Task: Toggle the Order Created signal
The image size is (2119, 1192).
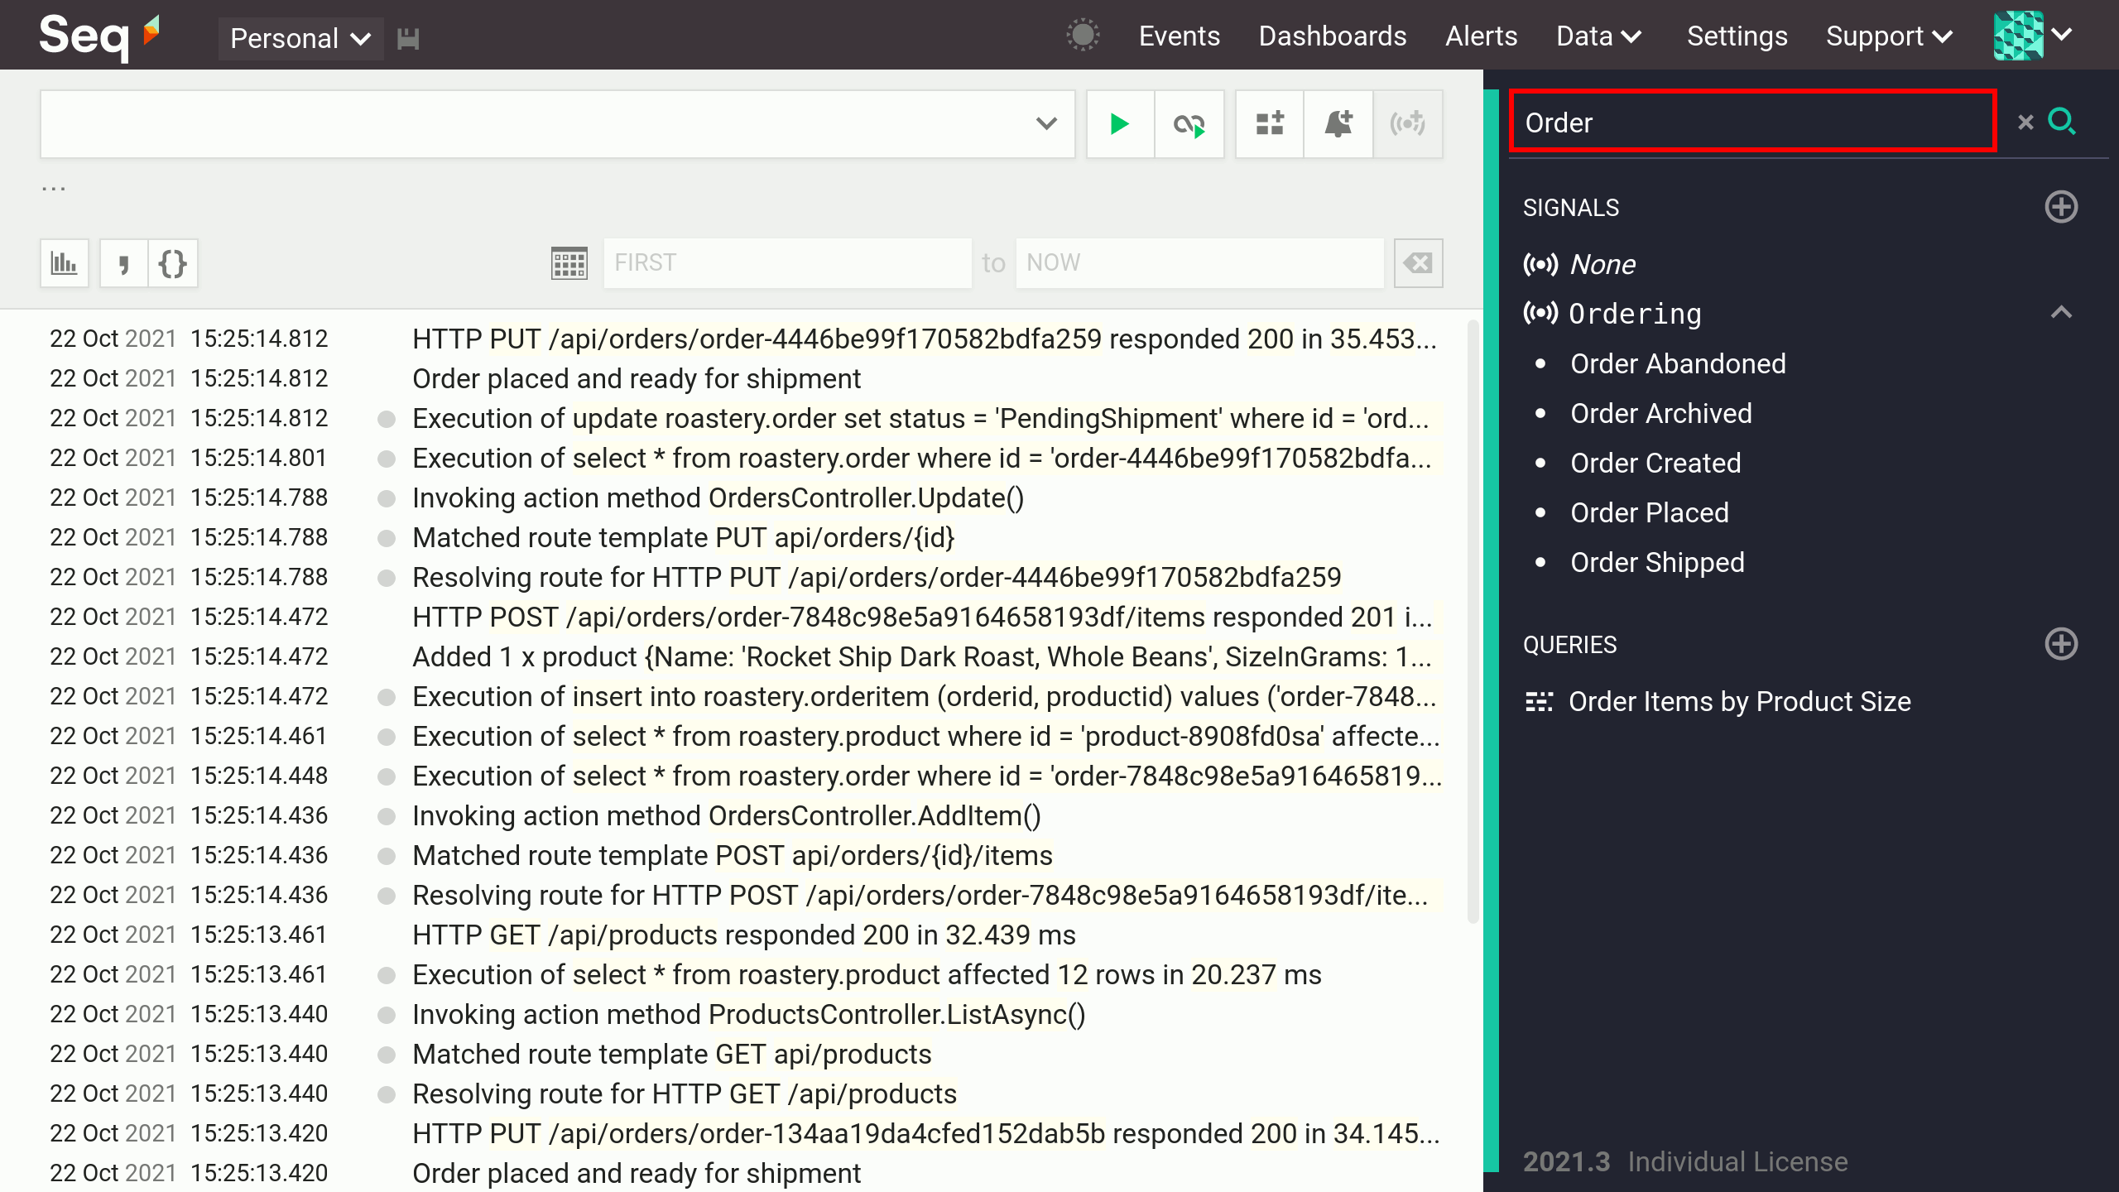Action: pos(1655,463)
